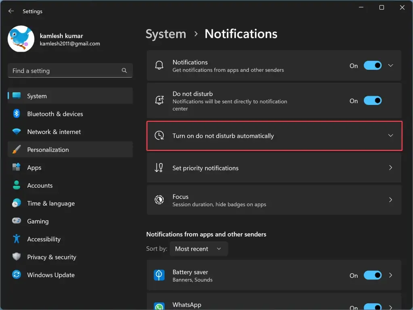Click the search magnifier icon
The image size is (413, 310).
tap(124, 70)
